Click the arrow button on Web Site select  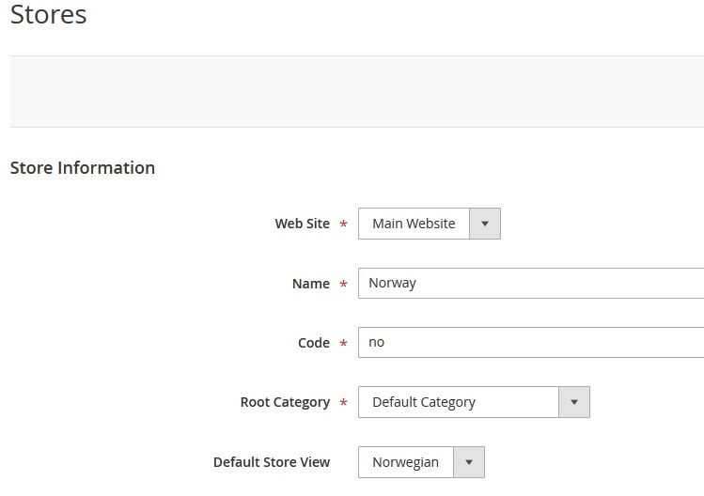[485, 224]
